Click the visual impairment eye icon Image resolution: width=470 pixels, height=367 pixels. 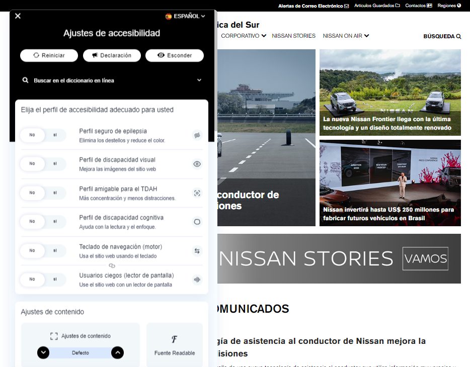(197, 164)
